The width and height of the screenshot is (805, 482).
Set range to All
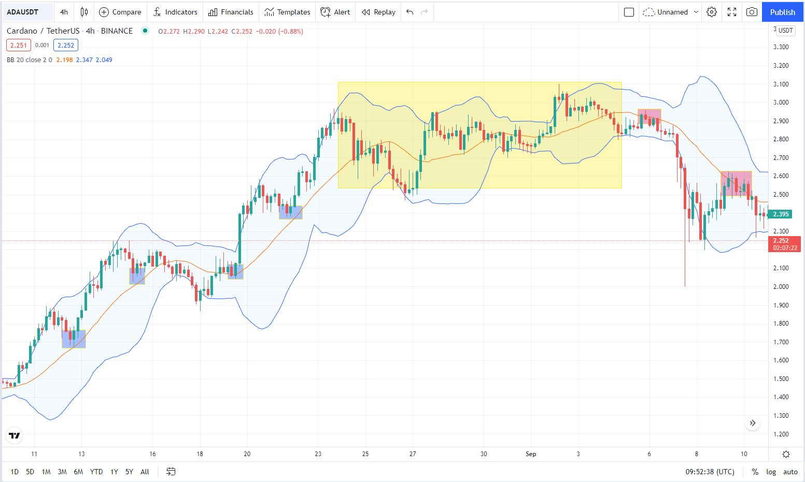click(x=145, y=472)
